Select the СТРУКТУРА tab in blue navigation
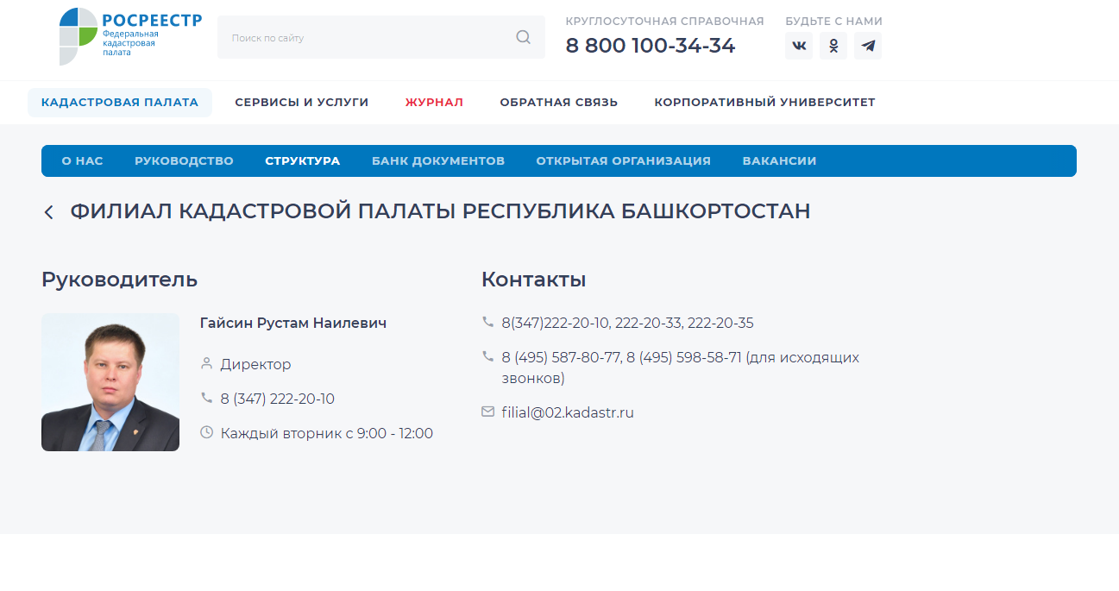Viewport: 1119px width, 591px height. pyautogui.click(x=302, y=160)
